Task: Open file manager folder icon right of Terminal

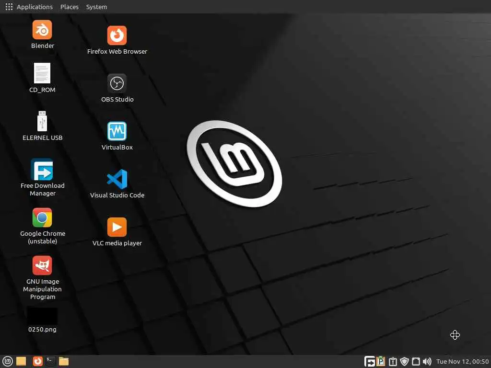Action: (64, 361)
